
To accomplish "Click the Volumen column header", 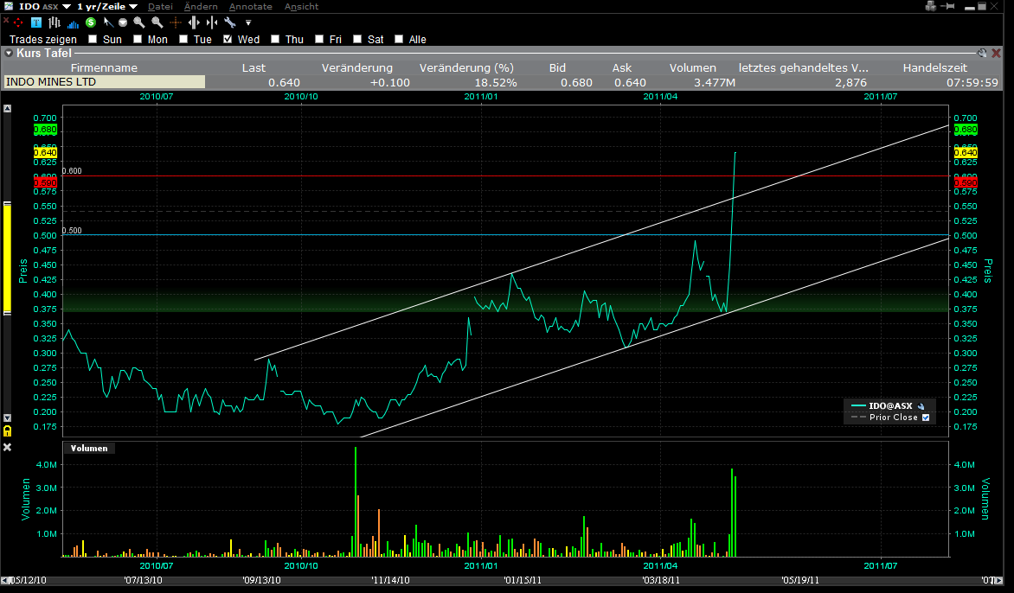I will pos(693,67).
